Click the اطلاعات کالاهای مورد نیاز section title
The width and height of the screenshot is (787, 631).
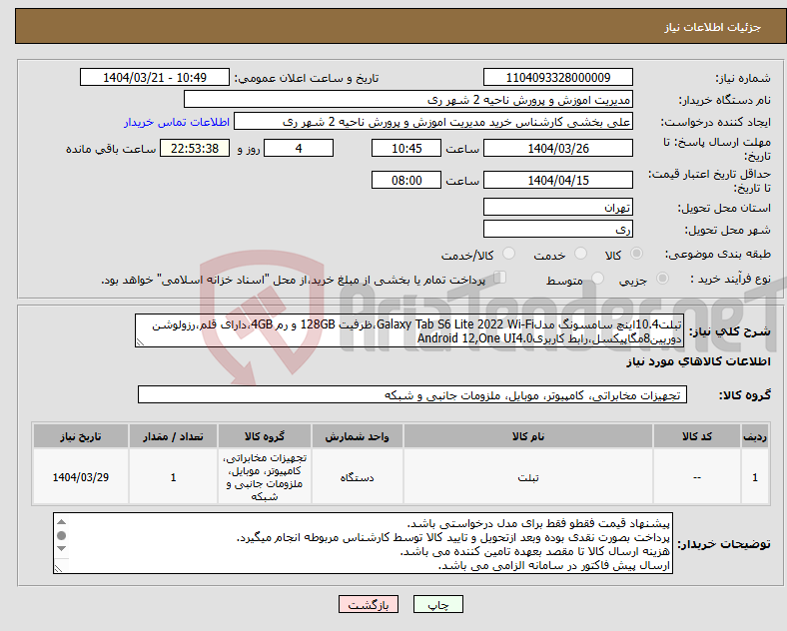tap(698, 361)
